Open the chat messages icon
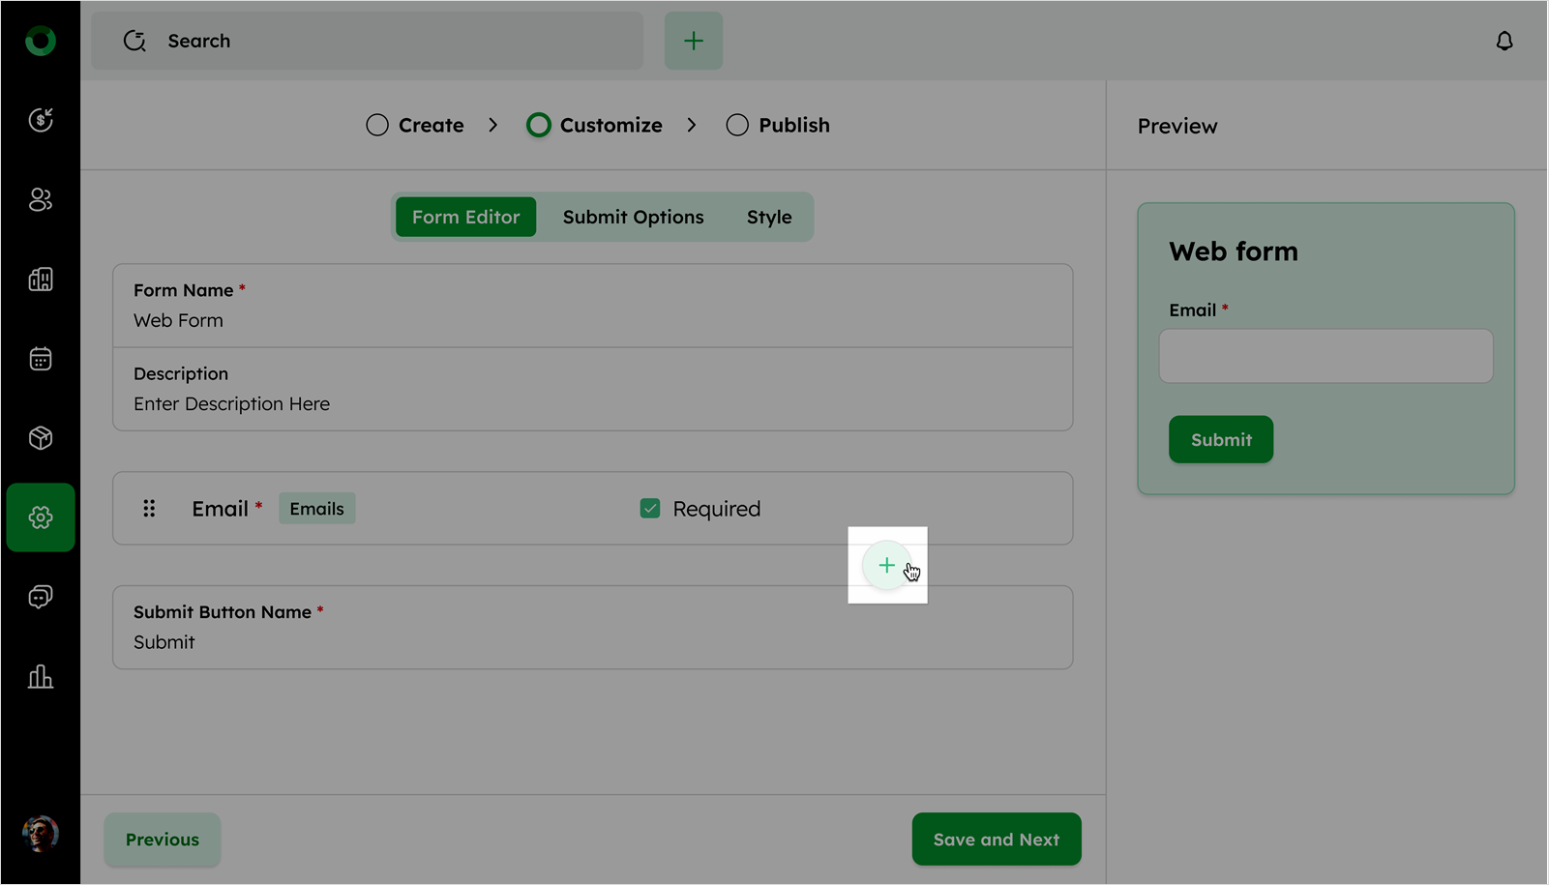Viewport: 1549px width, 885px height. click(x=41, y=597)
